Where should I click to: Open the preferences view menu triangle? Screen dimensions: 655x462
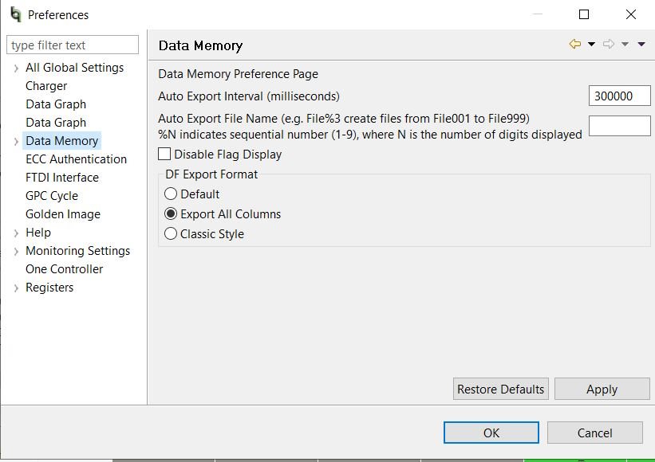[641, 44]
